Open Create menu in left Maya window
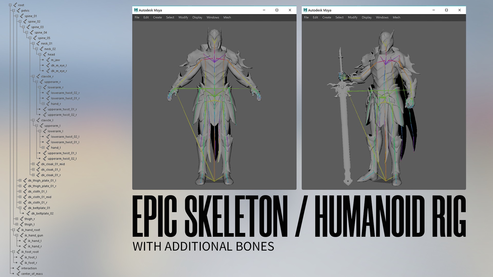This screenshot has height=277, width=493. pyautogui.click(x=157, y=17)
